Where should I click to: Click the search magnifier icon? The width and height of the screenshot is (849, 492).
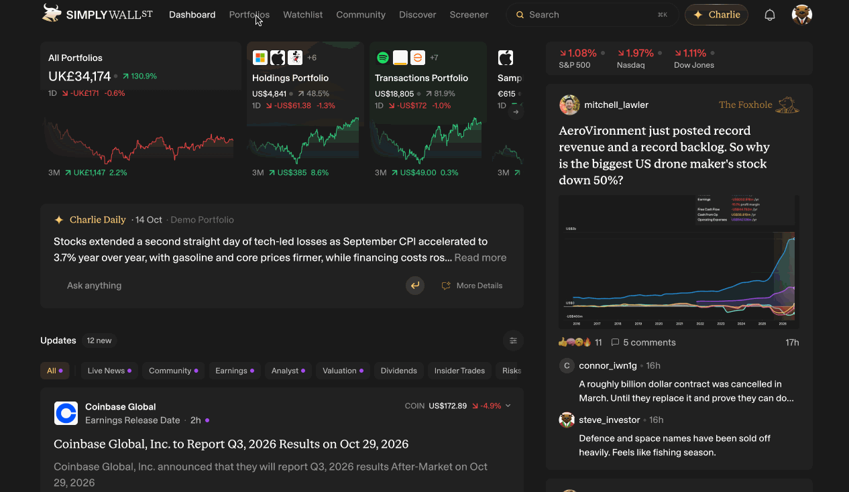click(520, 15)
